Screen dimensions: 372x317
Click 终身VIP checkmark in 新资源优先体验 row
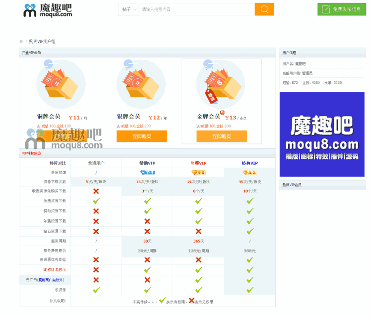tap(250, 260)
